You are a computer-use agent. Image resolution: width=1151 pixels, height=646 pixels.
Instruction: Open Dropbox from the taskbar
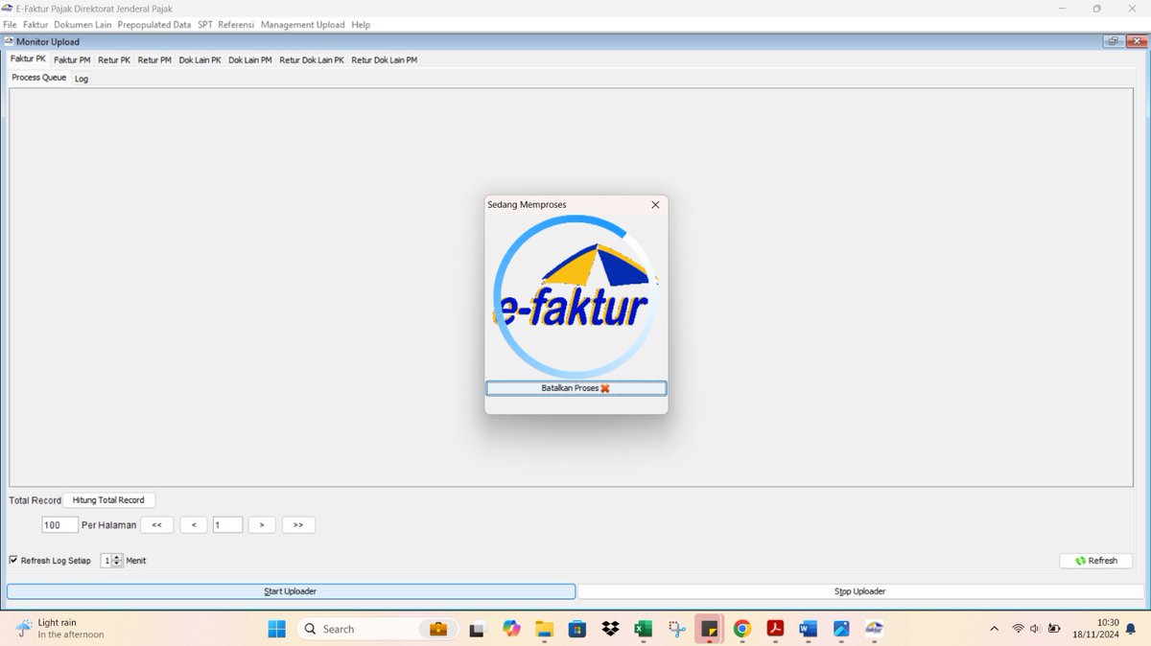[610, 629]
